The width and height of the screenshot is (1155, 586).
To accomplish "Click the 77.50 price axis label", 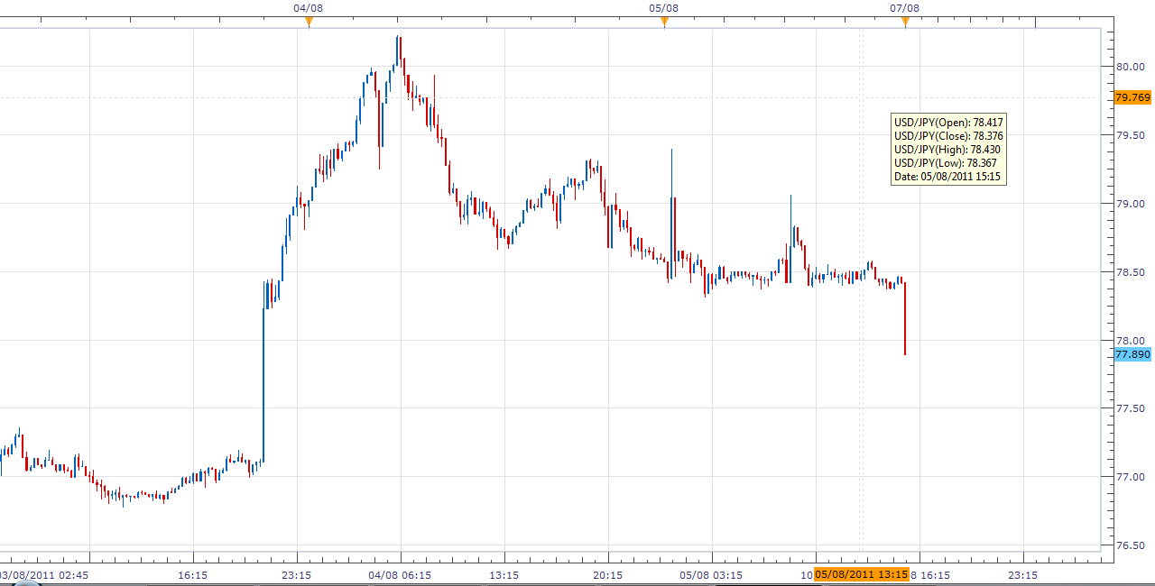I will point(1131,409).
